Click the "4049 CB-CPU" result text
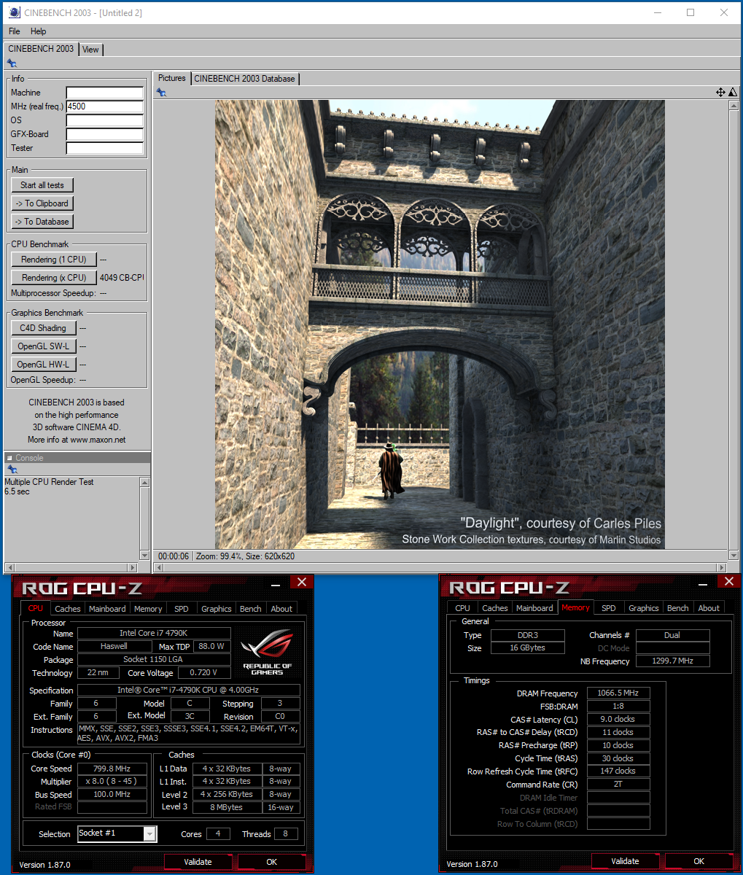The width and height of the screenshot is (743, 875). click(x=122, y=278)
